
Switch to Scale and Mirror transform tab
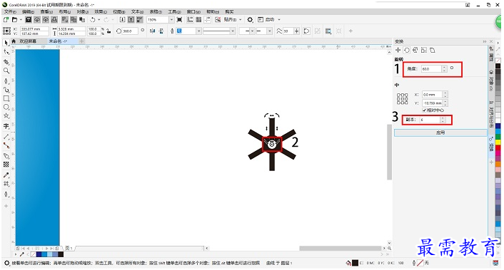[x=415, y=50]
